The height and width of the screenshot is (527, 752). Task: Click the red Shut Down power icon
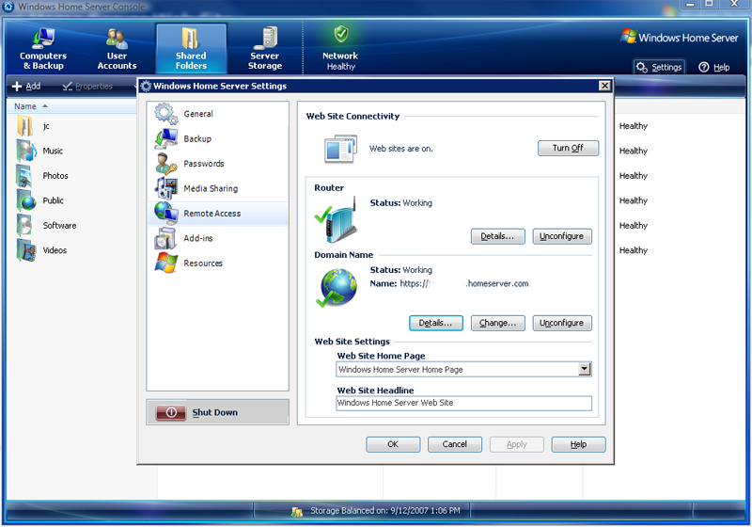171,412
